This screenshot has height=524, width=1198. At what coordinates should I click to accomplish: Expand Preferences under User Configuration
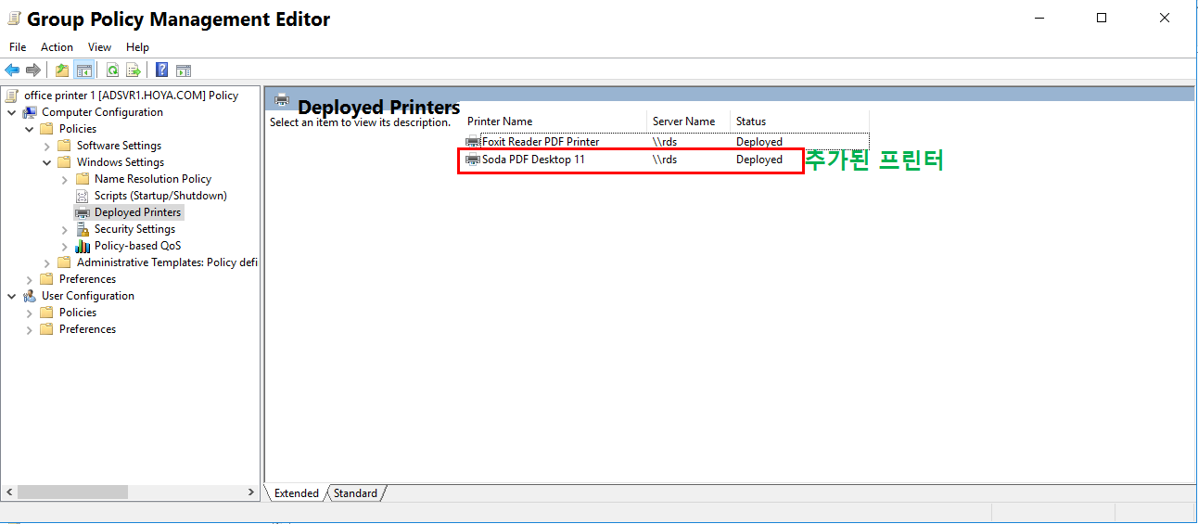point(30,329)
